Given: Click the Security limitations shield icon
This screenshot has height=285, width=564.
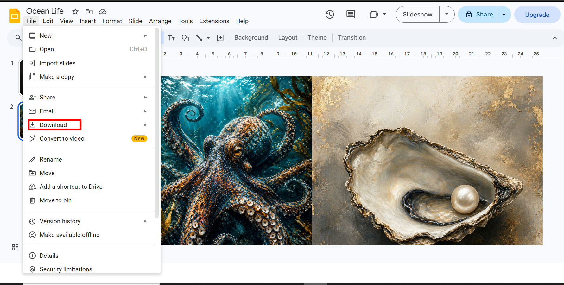Looking at the screenshot, I should [32, 269].
